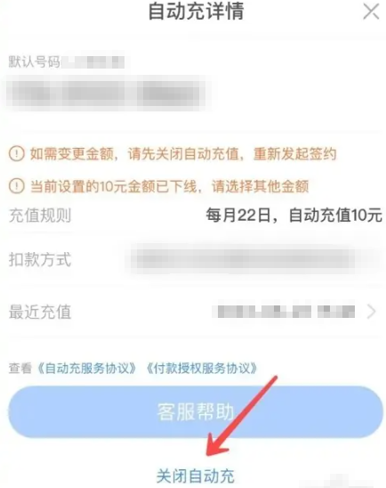Screen dimensions: 386x488
Task: Click the blurred default phone number
Action: pyautogui.click(x=108, y=94)
